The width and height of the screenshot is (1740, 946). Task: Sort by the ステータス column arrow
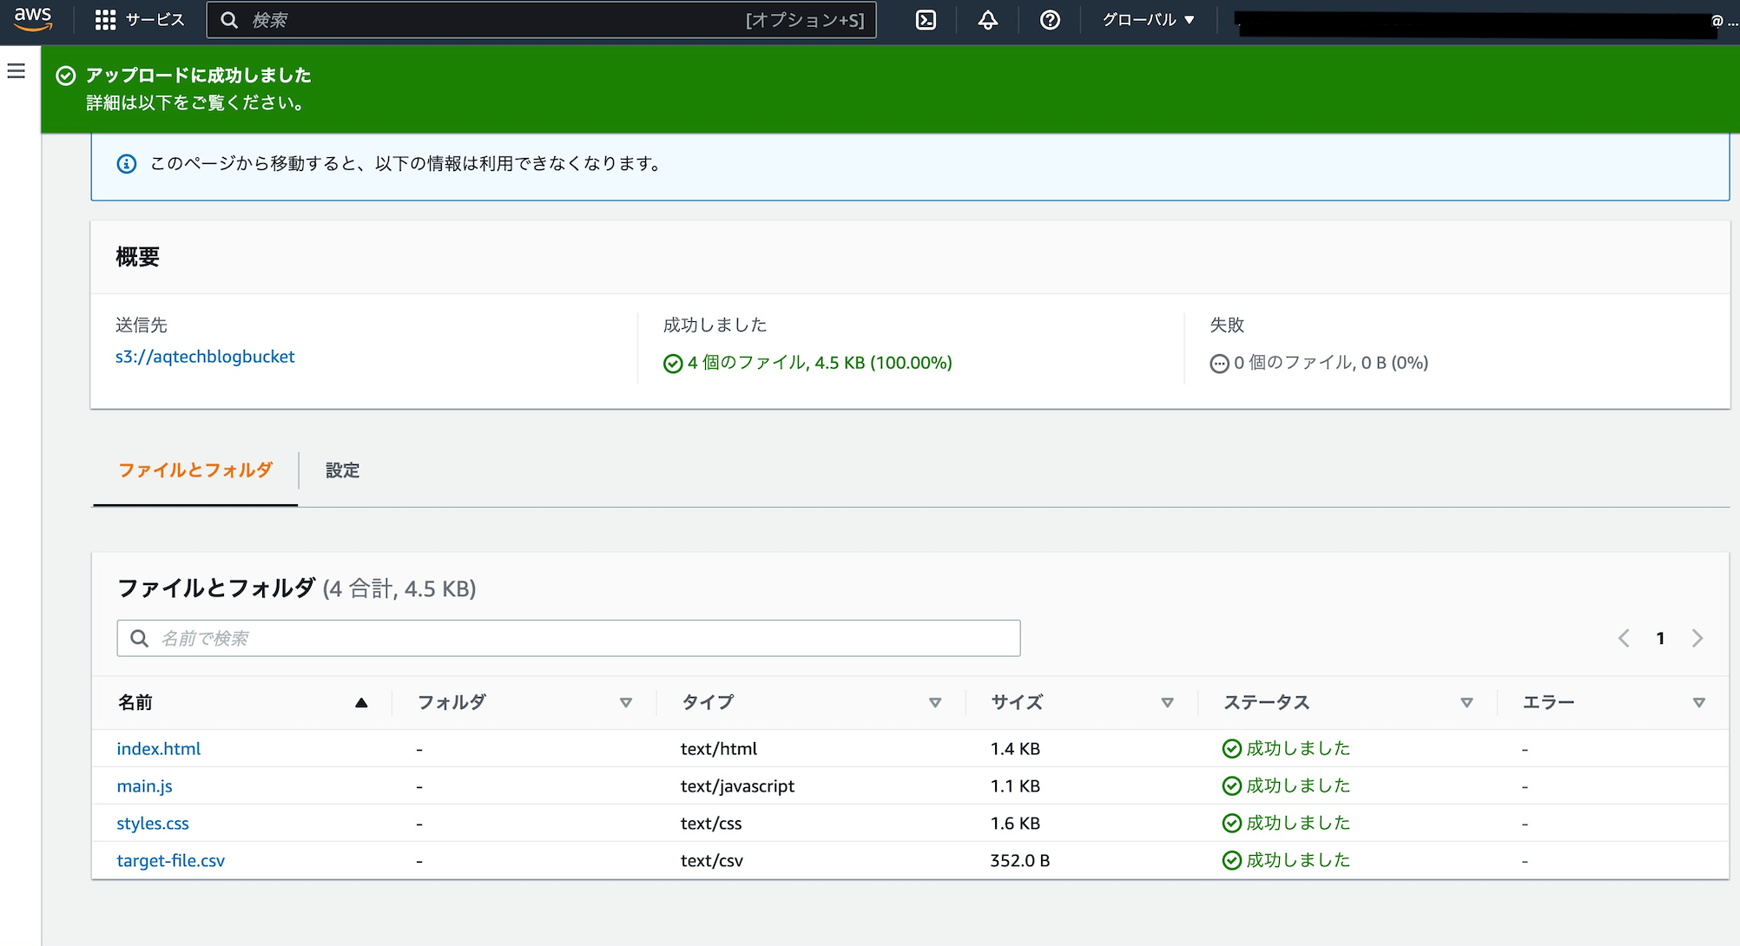[x=1466, y=703]
